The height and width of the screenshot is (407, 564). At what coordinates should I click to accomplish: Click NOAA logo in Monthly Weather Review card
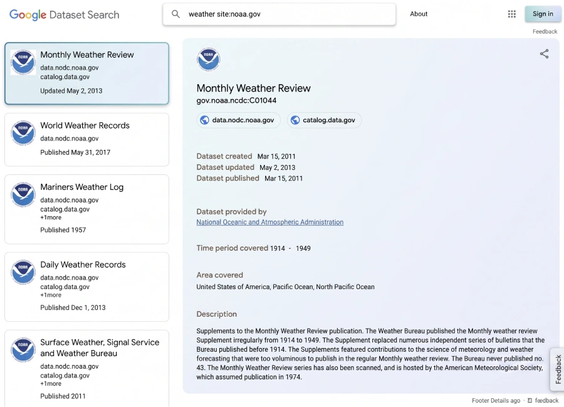coord(23,62)
